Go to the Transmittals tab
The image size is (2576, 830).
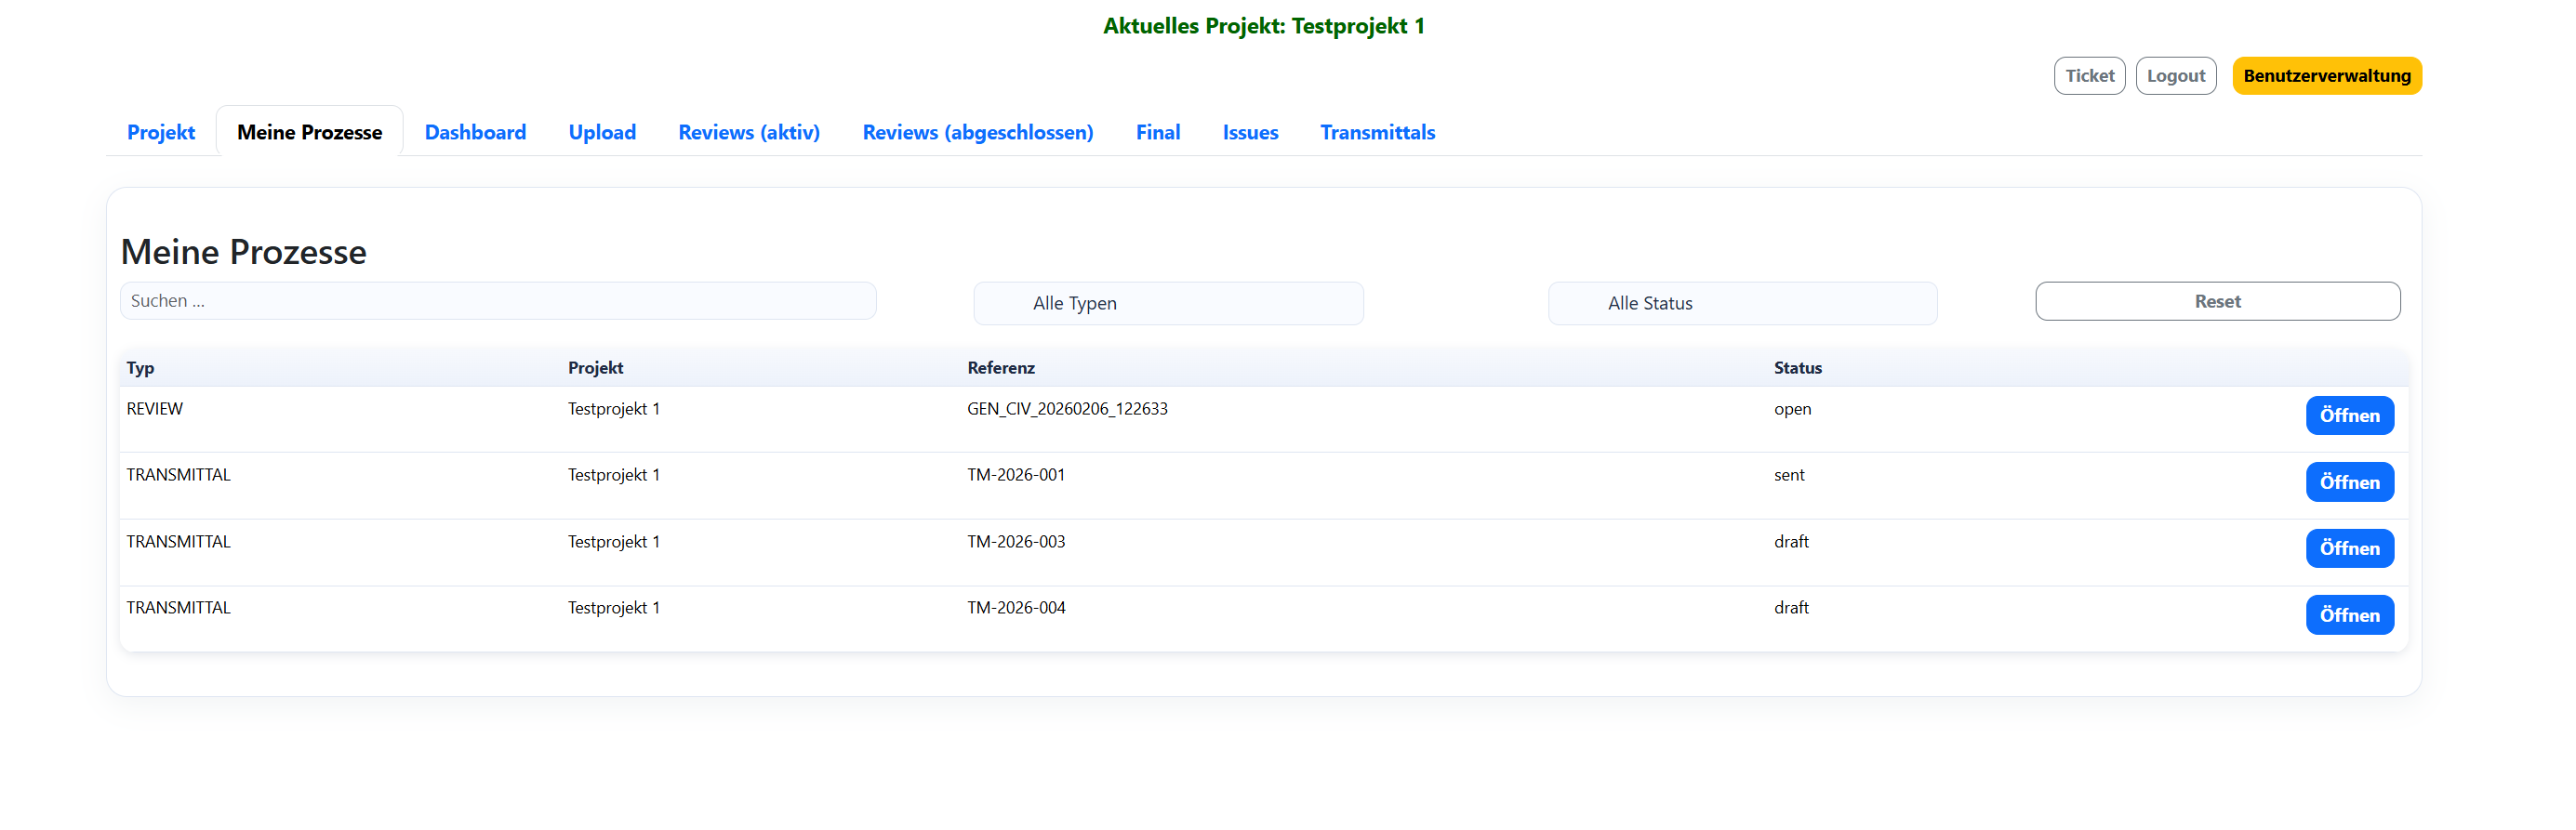(1376, 132)
